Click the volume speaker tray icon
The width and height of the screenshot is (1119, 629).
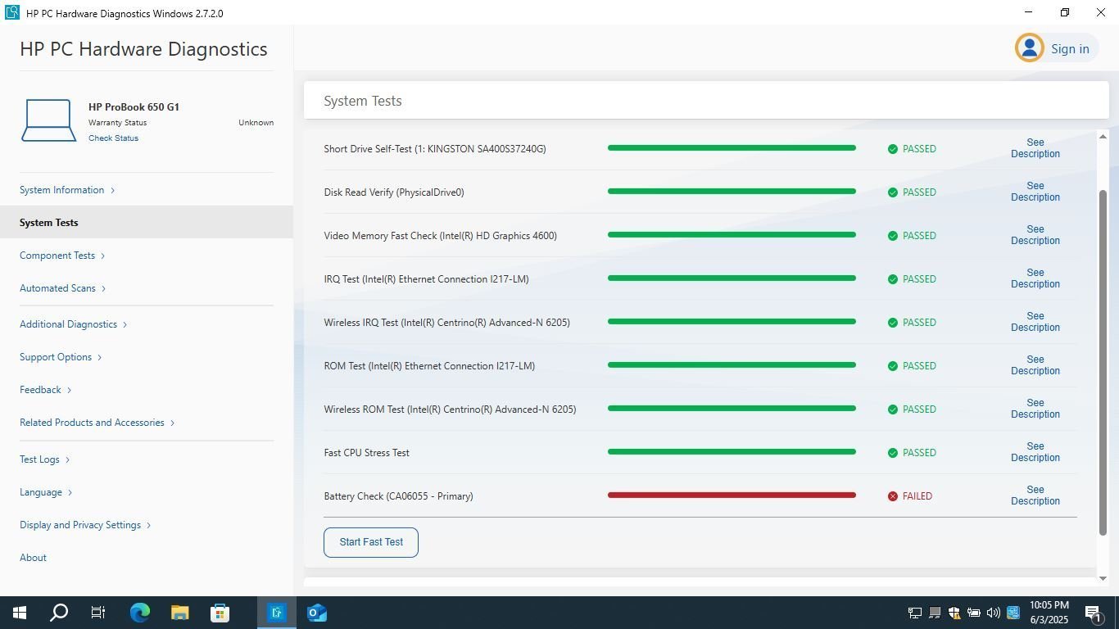click(x=994, y=613)
